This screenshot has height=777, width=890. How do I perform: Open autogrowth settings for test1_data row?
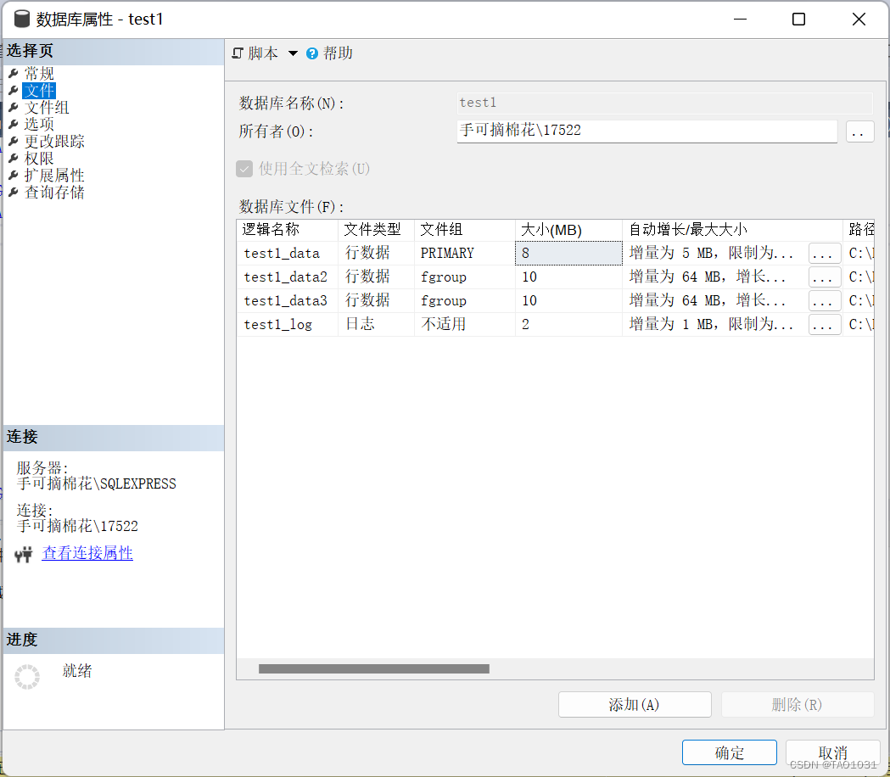(x=824, y=253)
